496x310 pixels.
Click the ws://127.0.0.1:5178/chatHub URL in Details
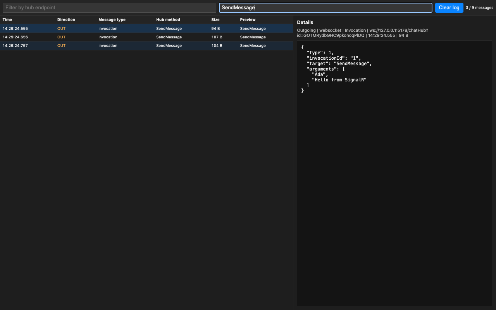tap(399, 30)
